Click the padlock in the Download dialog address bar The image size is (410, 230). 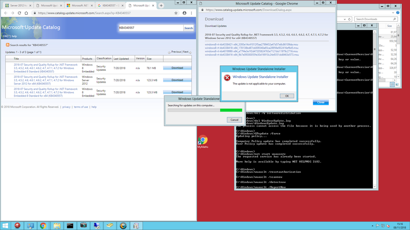(202, 10)
